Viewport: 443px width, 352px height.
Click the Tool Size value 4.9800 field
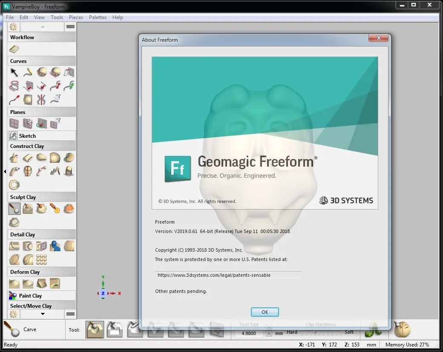click(x=249, y=333)
